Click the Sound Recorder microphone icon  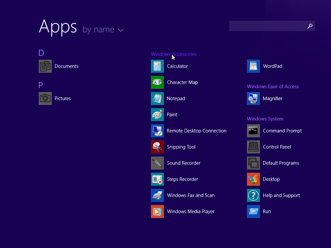click(x=157, y=163)
